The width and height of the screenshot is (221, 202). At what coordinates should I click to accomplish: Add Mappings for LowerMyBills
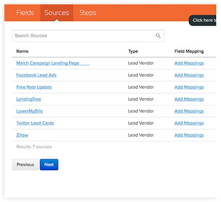(189, 111)
